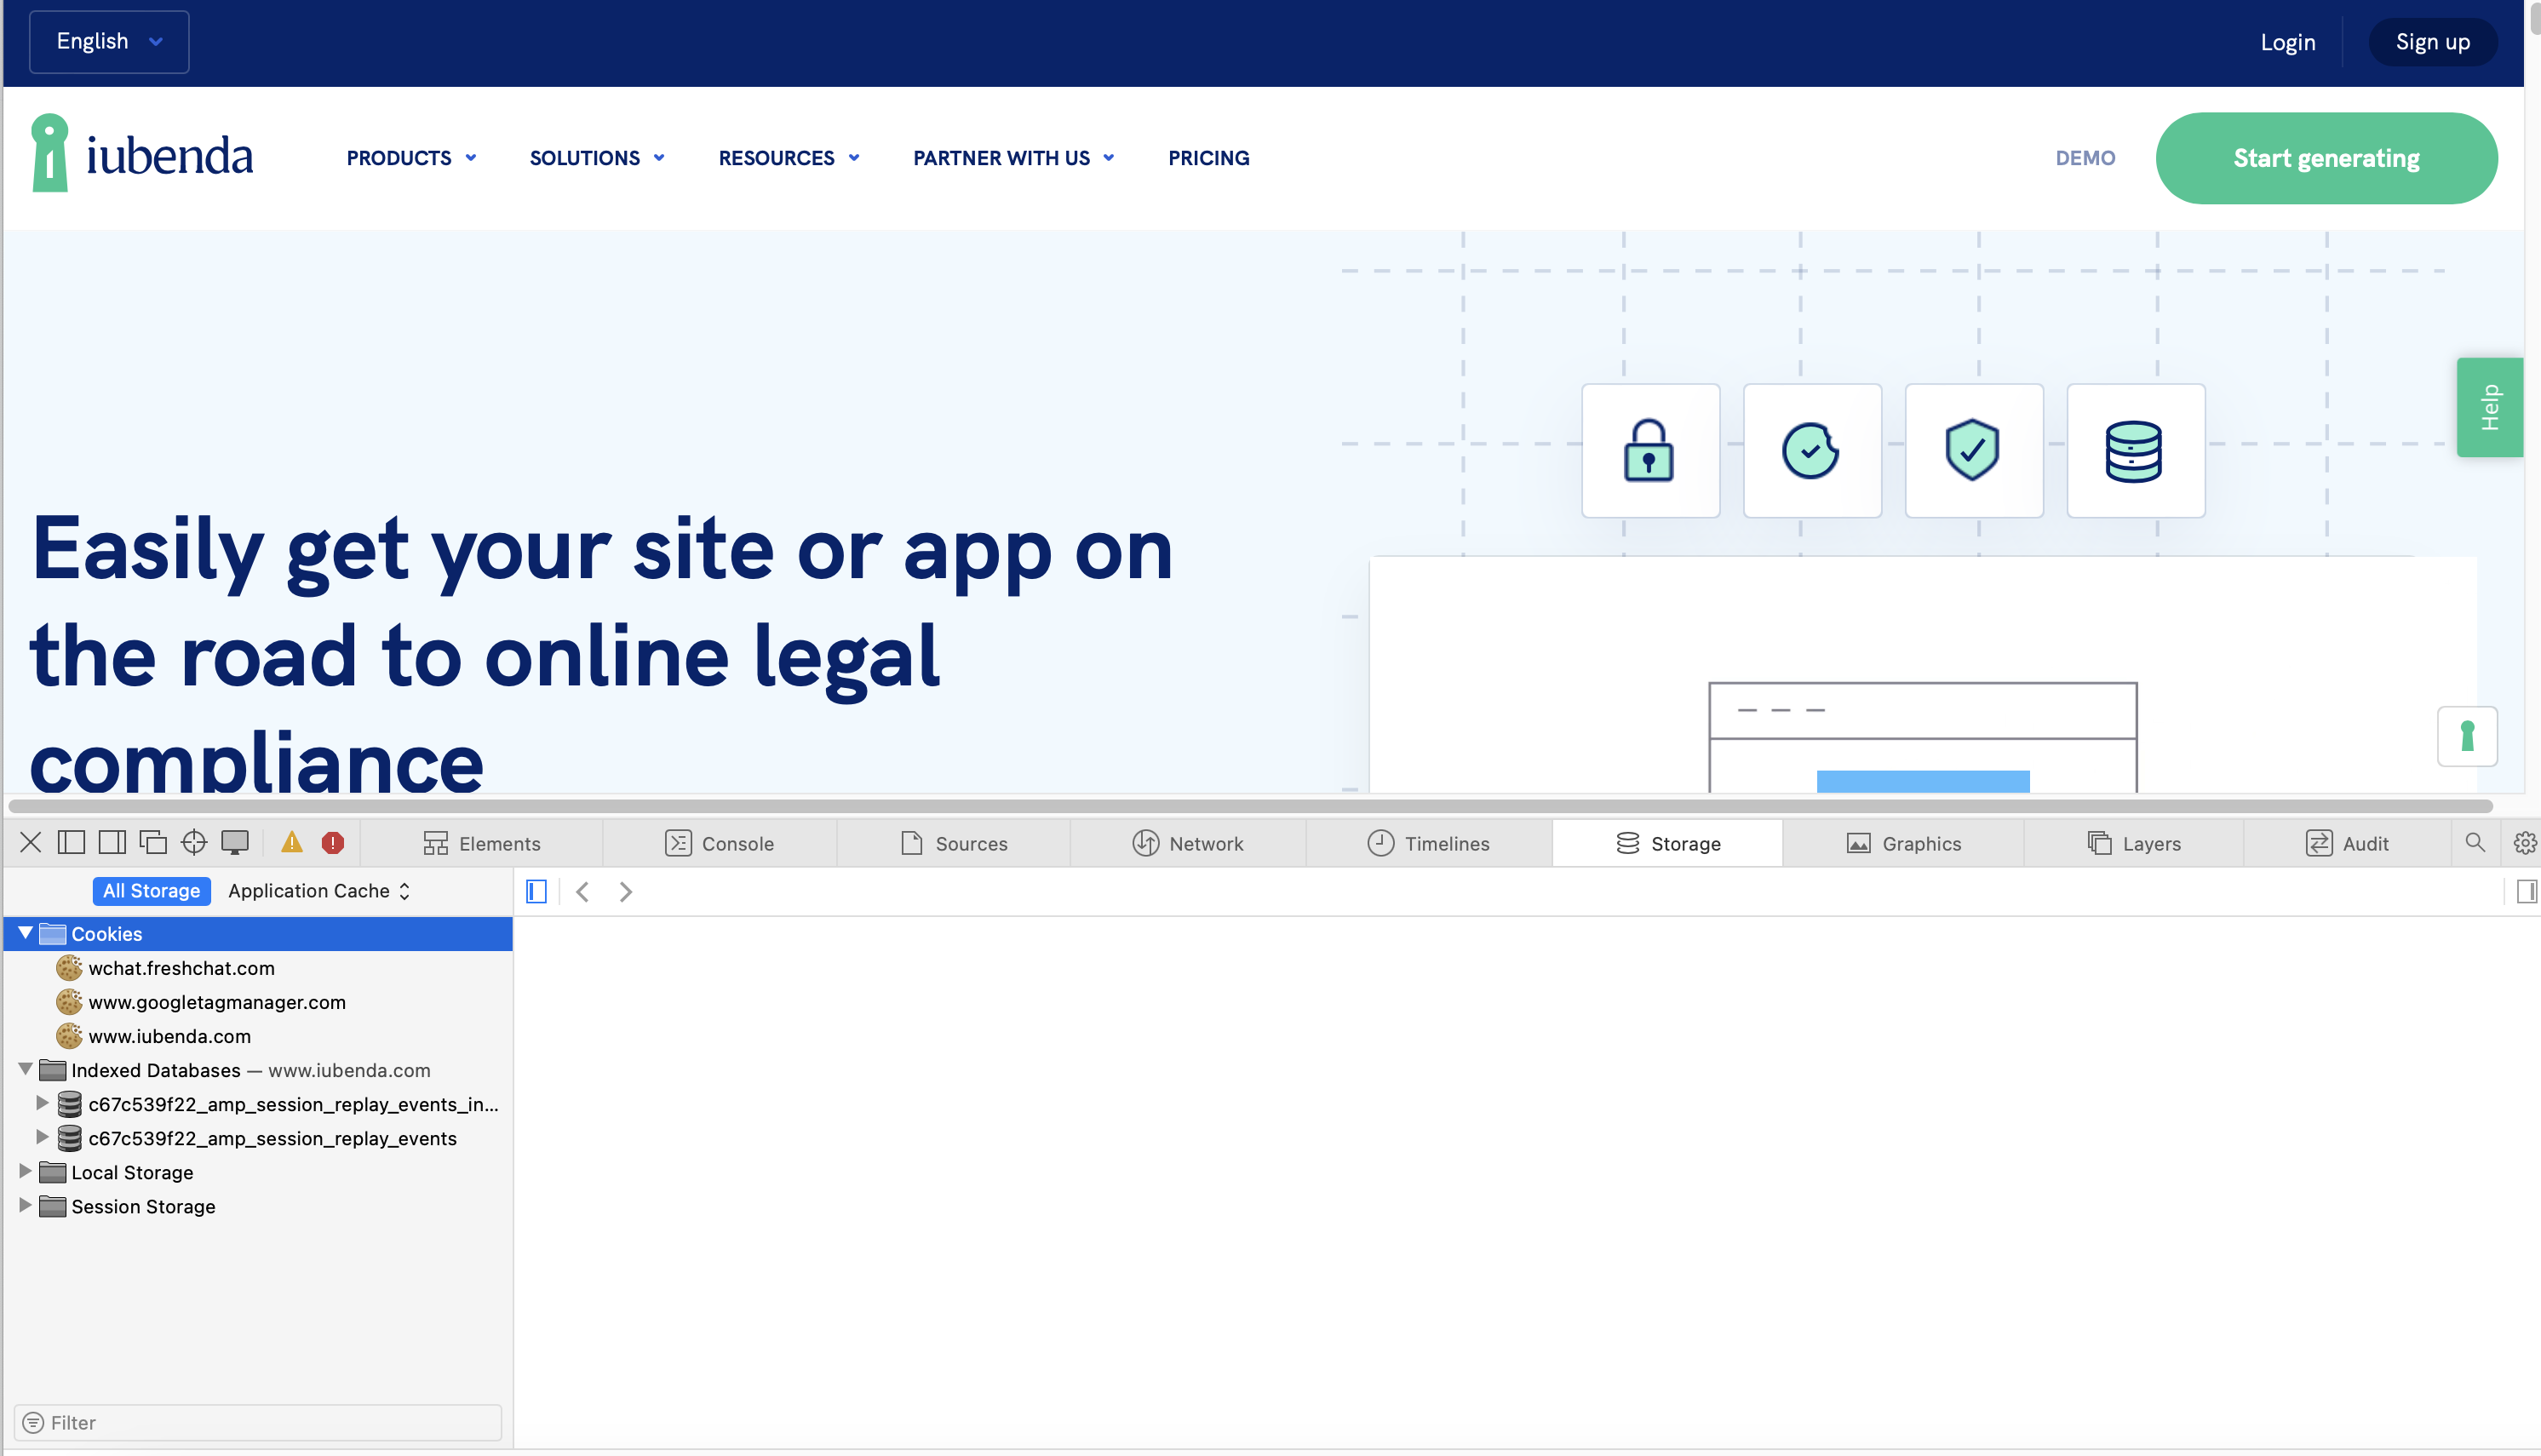
Task: Open Web Inspector settings gear
Action: pos(2524,843)
